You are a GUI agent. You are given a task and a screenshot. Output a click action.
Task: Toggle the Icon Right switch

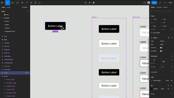(161, 51)
